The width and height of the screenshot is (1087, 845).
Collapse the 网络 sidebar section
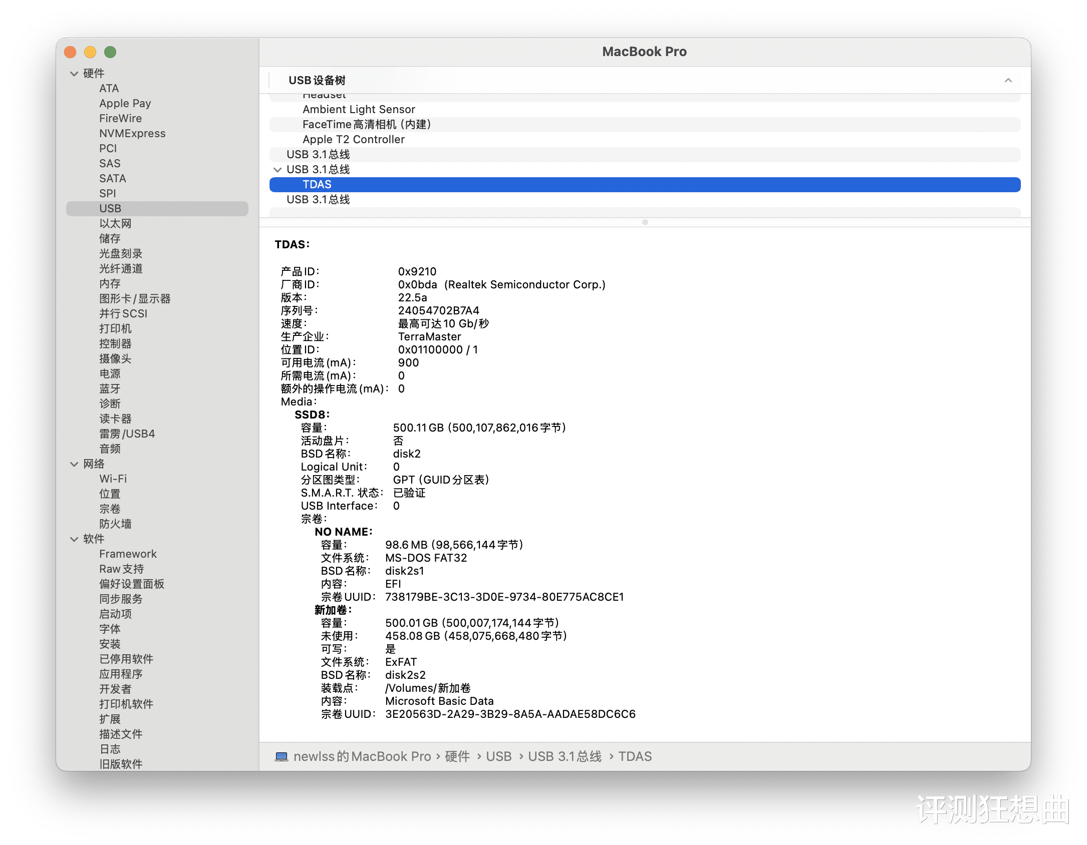tap(74, 464)
